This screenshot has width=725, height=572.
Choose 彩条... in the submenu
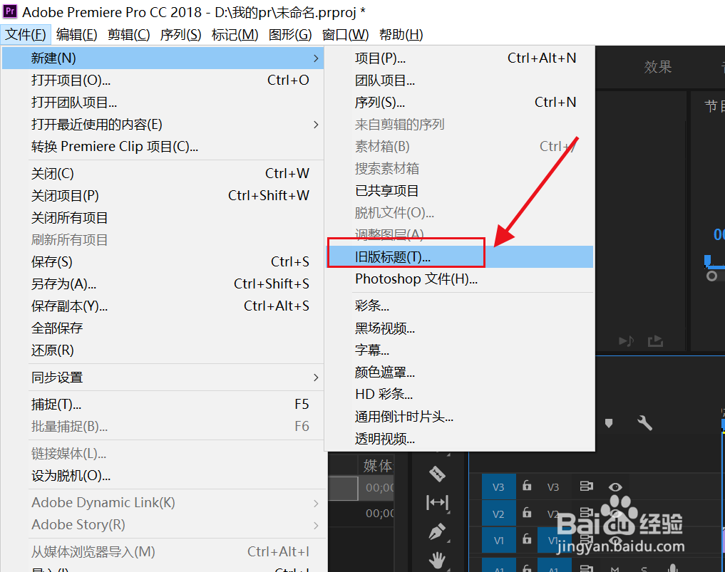coord(460,306)
